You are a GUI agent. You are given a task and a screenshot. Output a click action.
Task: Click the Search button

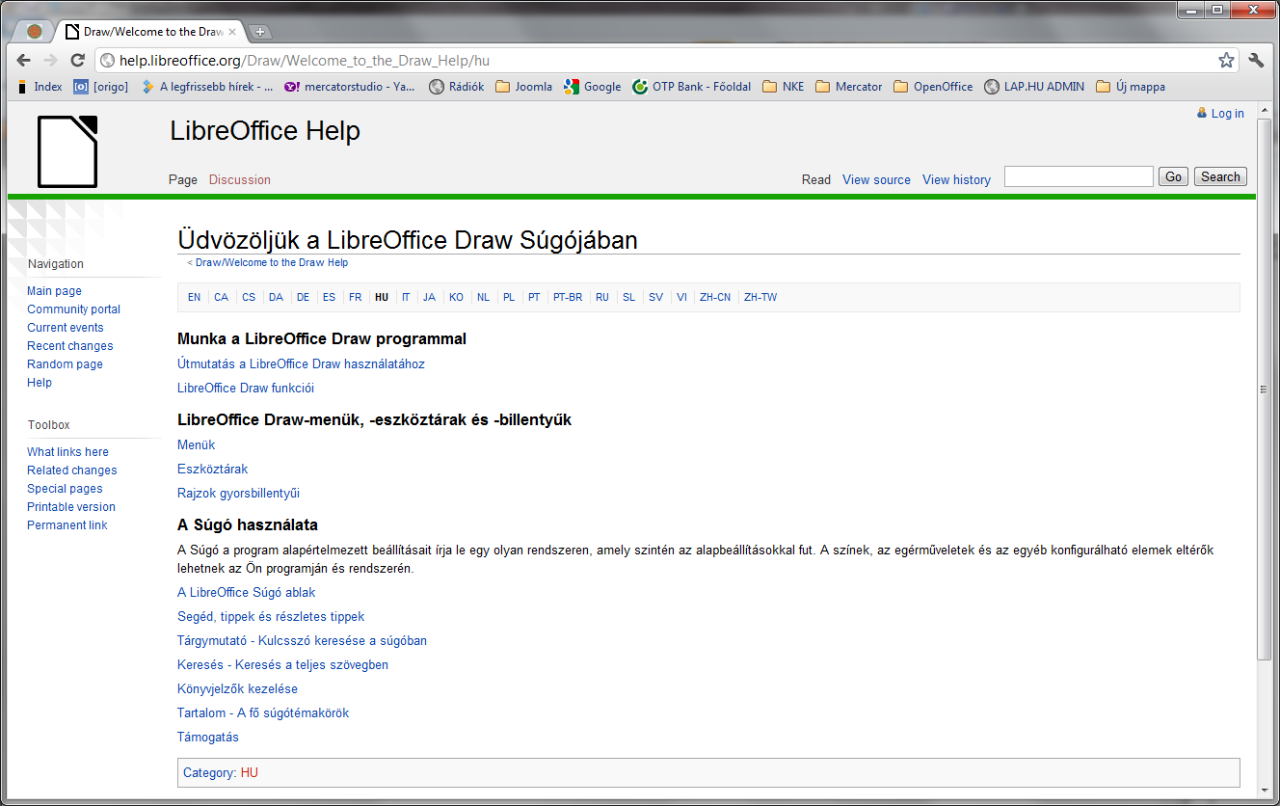coord(1220,176)
